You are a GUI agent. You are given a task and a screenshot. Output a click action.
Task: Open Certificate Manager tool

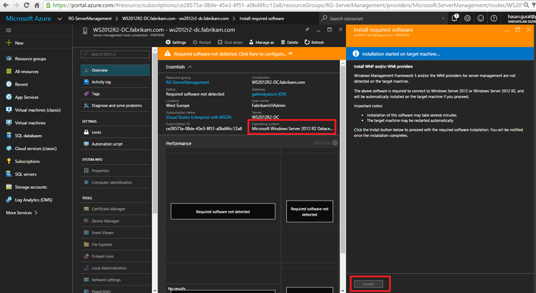[x=115, y=209]
